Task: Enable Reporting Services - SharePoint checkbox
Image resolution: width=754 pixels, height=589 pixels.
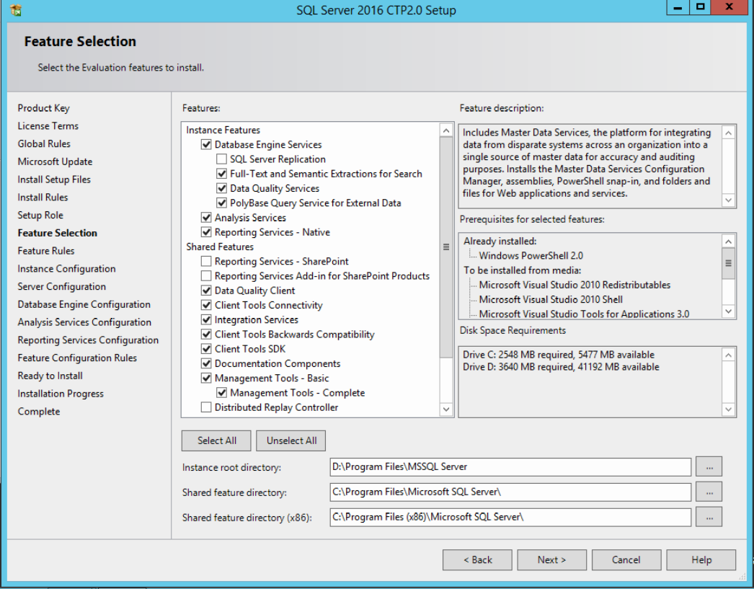Action: coord(206,262)
